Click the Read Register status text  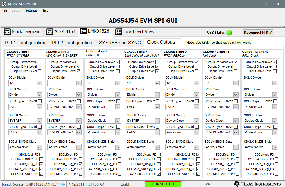tap(33, 184)
